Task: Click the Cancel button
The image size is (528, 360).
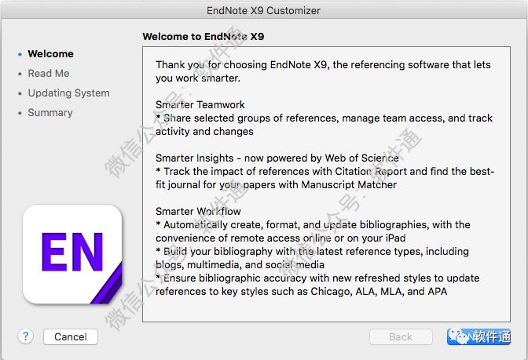Action: [71, 336]
